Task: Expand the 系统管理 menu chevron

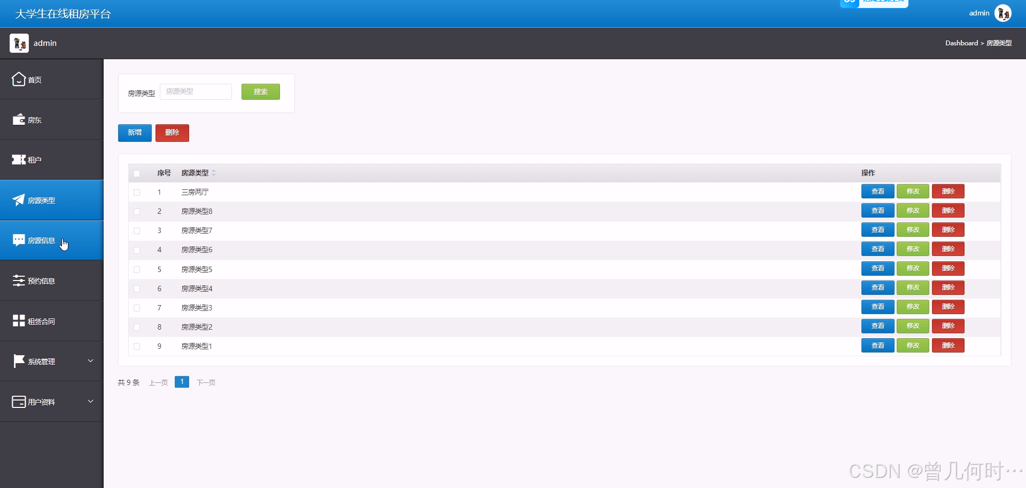Action: [x=90, y=361]
